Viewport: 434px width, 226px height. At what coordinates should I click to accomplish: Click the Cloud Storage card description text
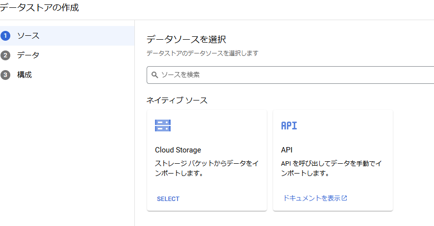coord(207,169)
